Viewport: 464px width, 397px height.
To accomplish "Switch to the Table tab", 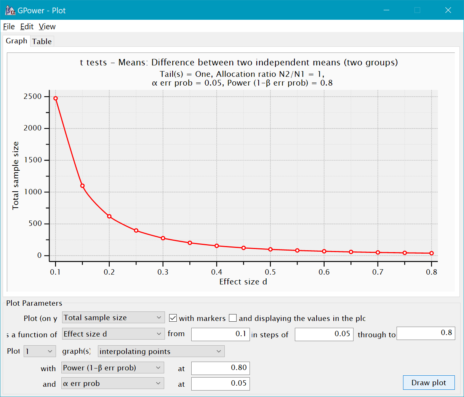I will pos(42,41).
